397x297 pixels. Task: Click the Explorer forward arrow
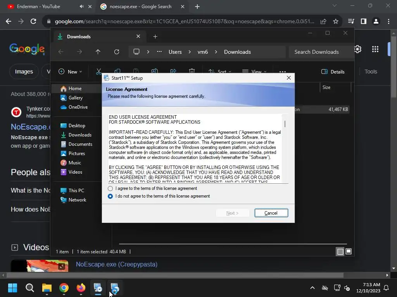pos(79,52)
